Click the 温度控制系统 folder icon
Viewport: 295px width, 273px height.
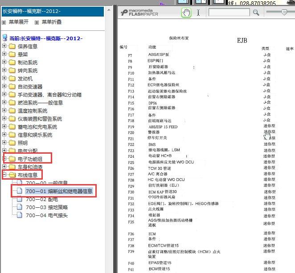point(12,110)
